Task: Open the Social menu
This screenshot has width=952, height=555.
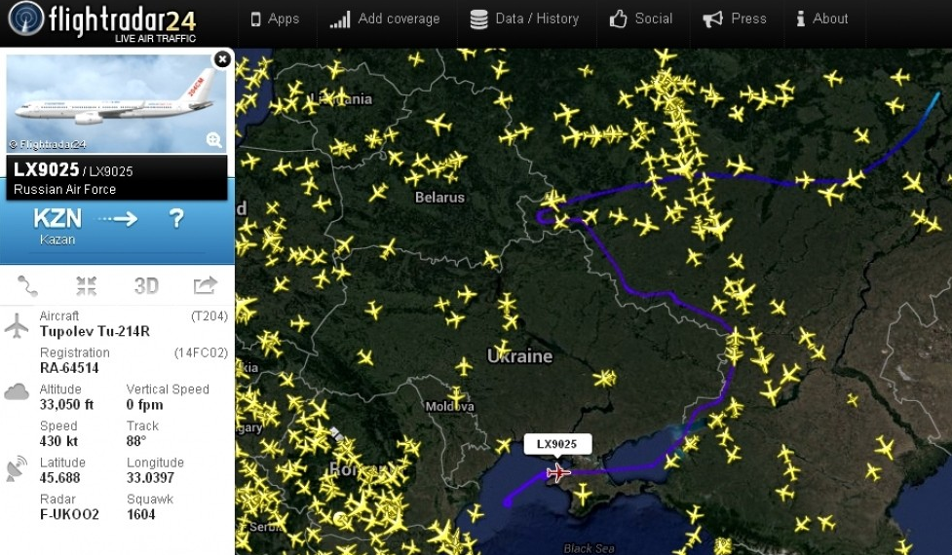Action: pos(641,18)
